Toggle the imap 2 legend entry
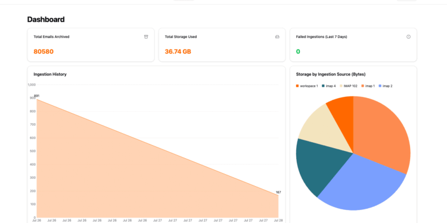 coord(386,86)
